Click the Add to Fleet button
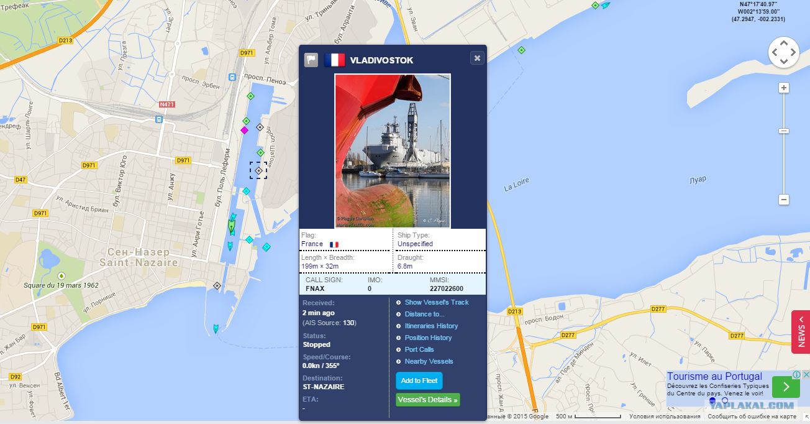810x424 pixels. [419, 380]
